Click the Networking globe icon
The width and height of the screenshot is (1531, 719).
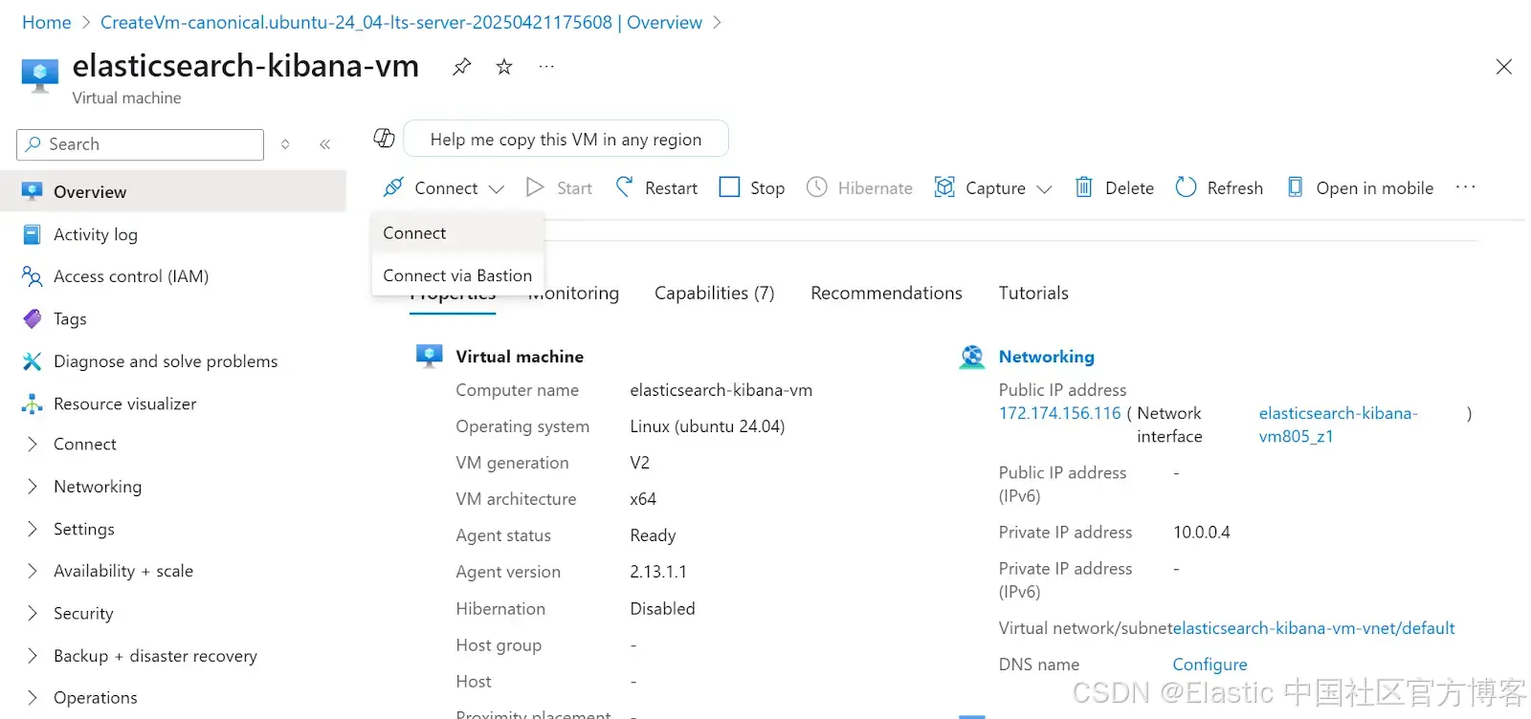click(972, 357)
